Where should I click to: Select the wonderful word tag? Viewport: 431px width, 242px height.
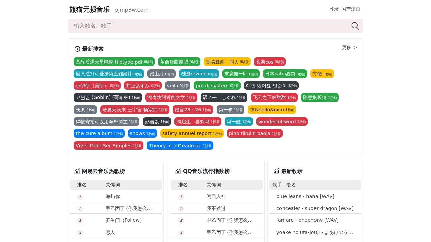pyautogui.click(x=282, y=122)
